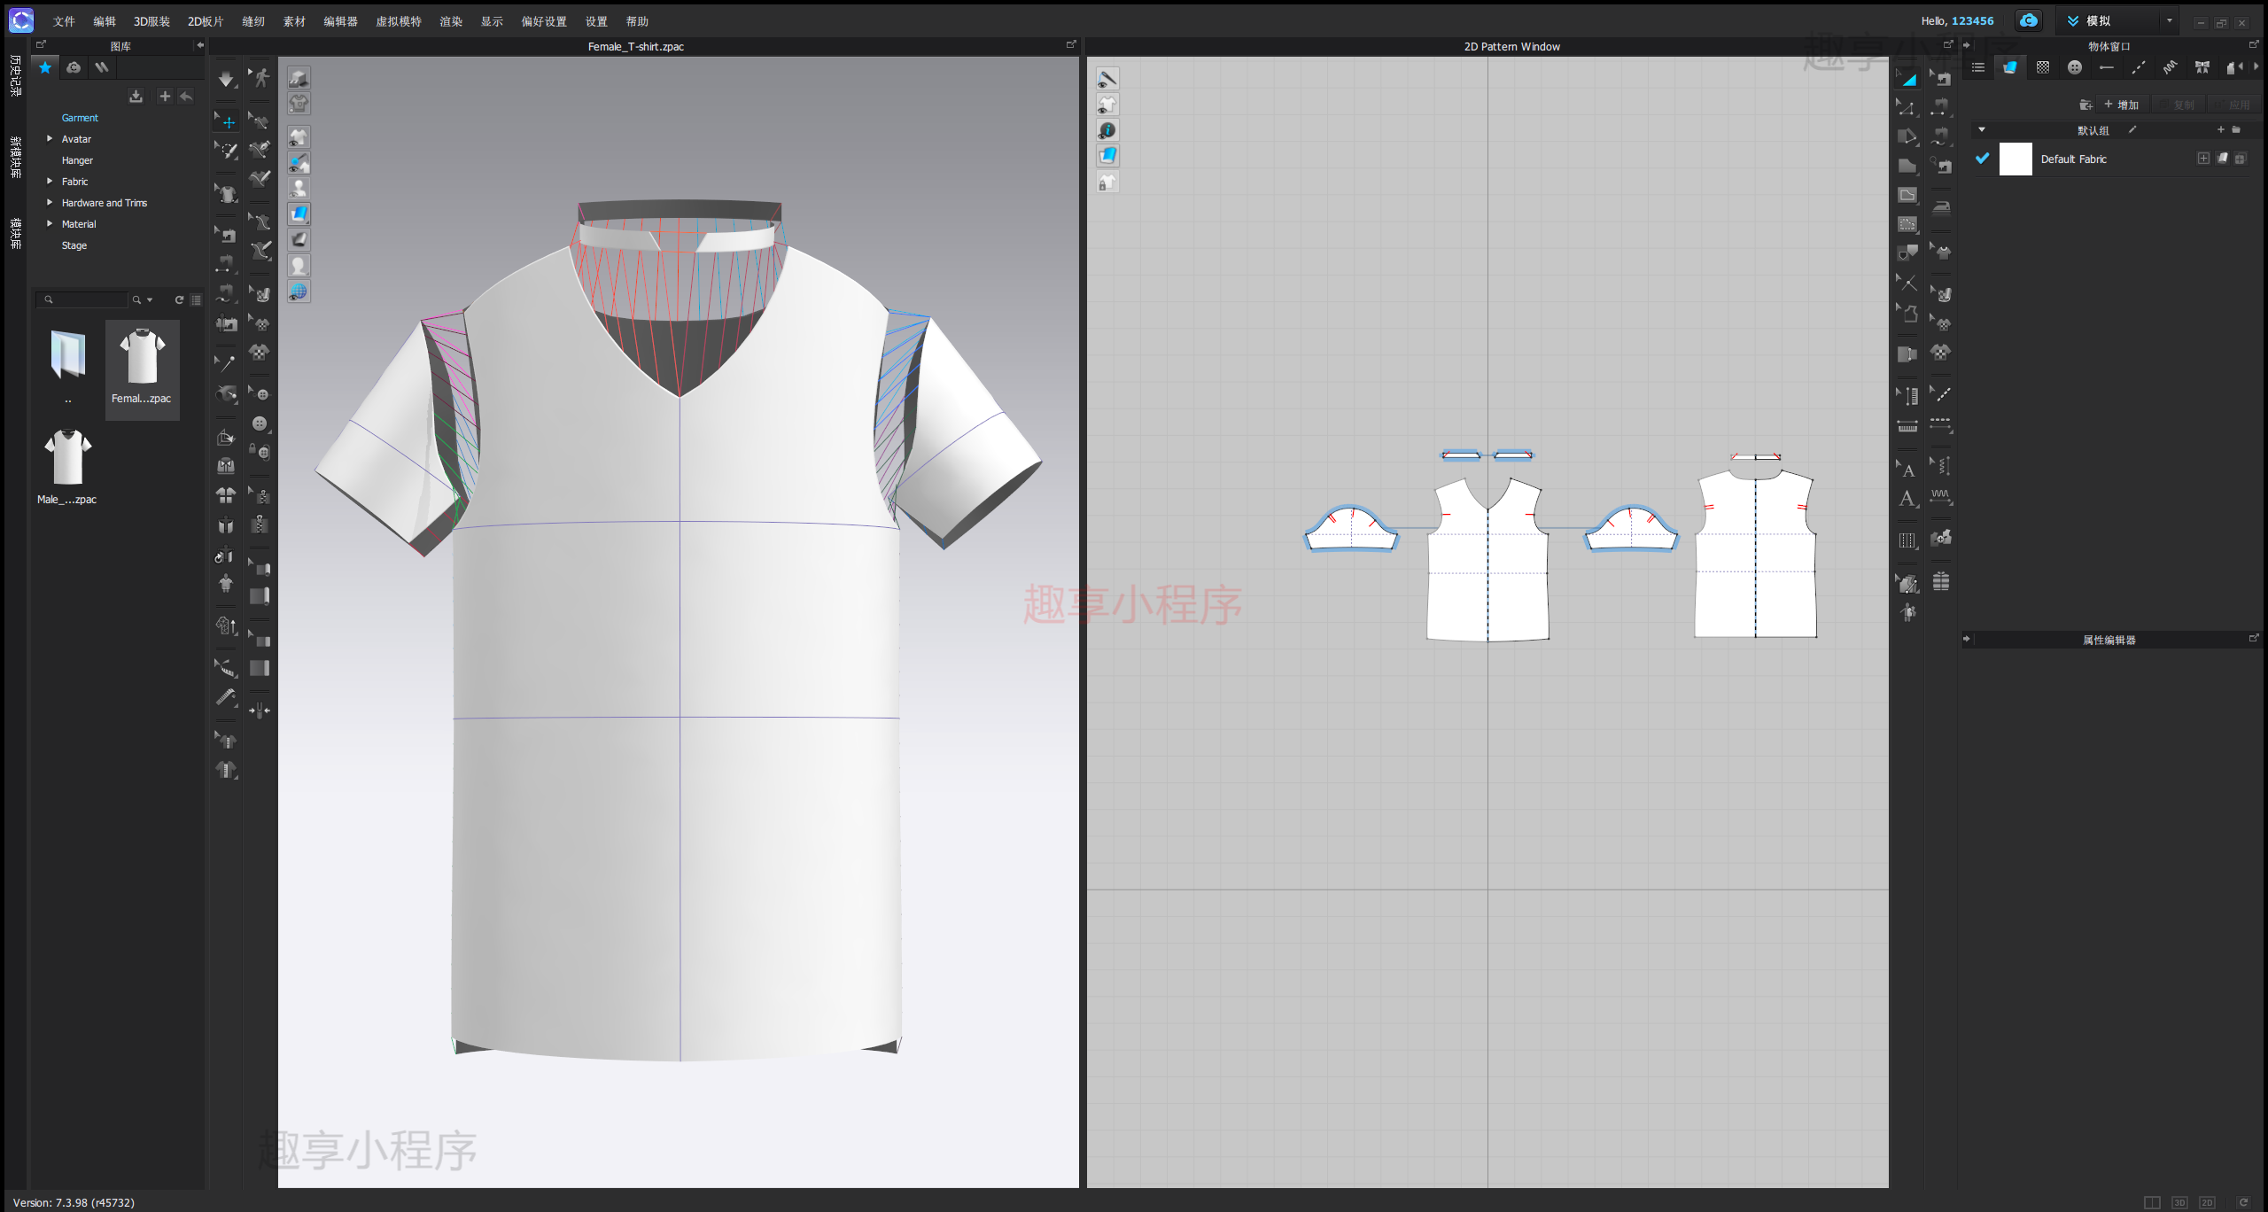
Task: Open the 历史记录 side panel
Action: click(x=15, y=75)
